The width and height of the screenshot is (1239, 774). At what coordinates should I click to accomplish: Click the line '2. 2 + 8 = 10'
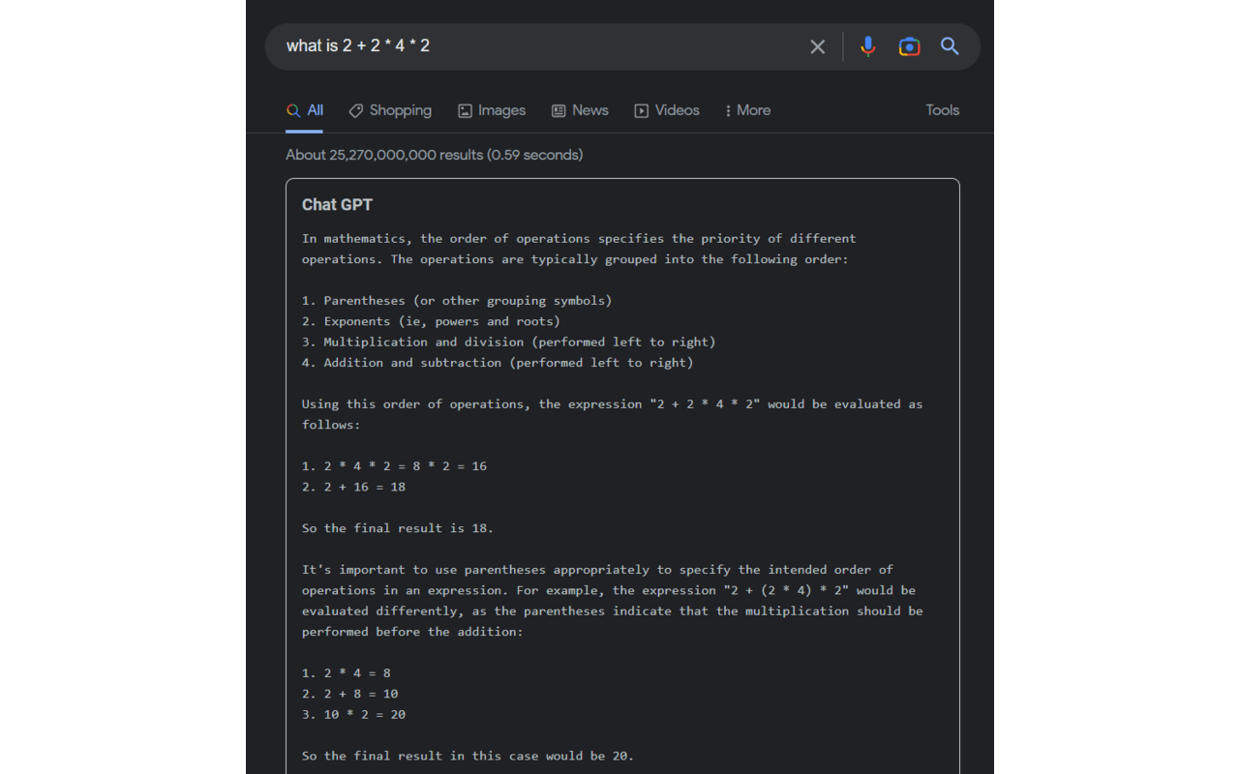point(349,694)
